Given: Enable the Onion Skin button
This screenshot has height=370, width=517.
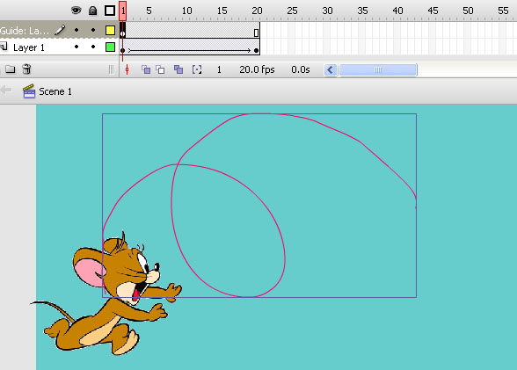Looking at the screenshot, I should coord(146,69).
